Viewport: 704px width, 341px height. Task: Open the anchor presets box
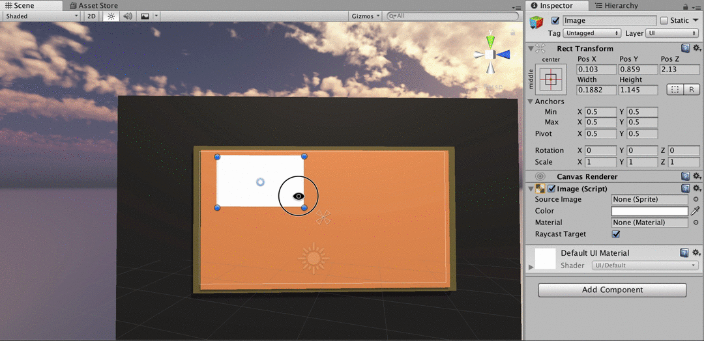[x=551, y=80]
